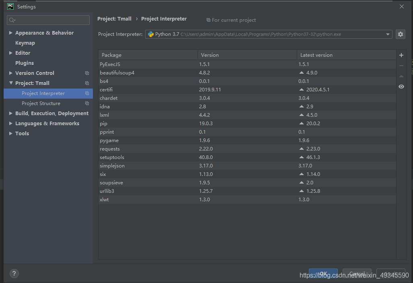Screen dimensions: 413x283
Task: Select Plugins in settings tree
Action: 25,63
